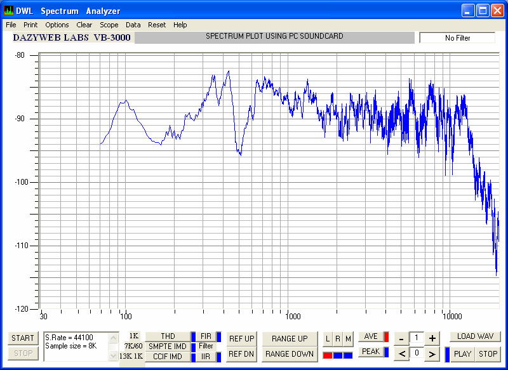Screen dimensions: 508x370
Task: Click the SMPTE IMD button
Action: 168,347
